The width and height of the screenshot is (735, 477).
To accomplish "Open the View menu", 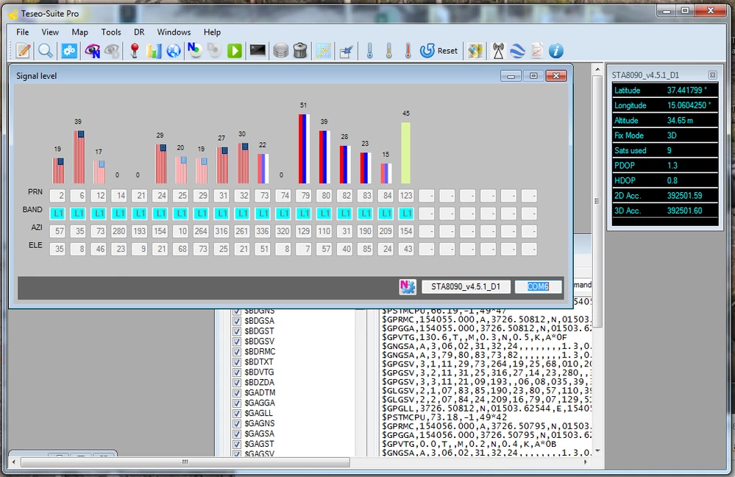I will (x=50, y=32).
